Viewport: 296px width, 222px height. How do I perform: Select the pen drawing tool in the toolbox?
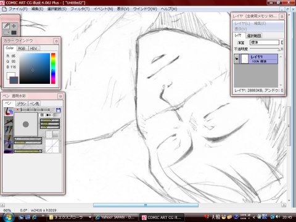6,26
